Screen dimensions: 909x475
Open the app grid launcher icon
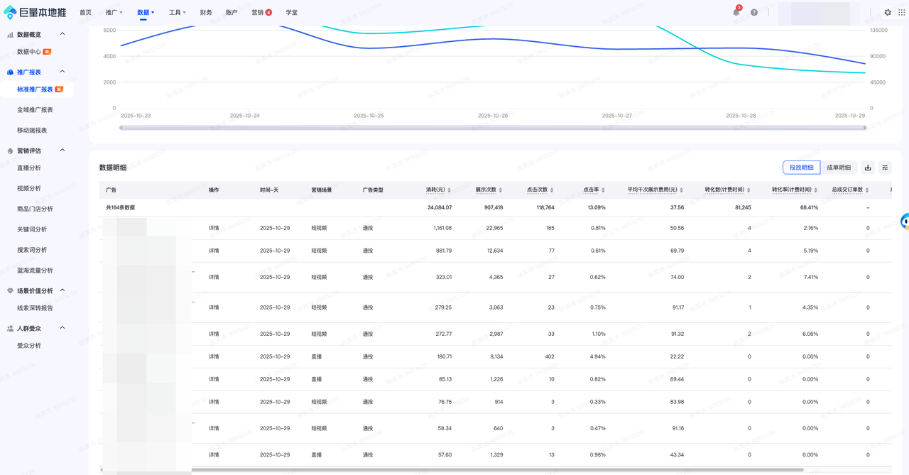tap(902, 13)
